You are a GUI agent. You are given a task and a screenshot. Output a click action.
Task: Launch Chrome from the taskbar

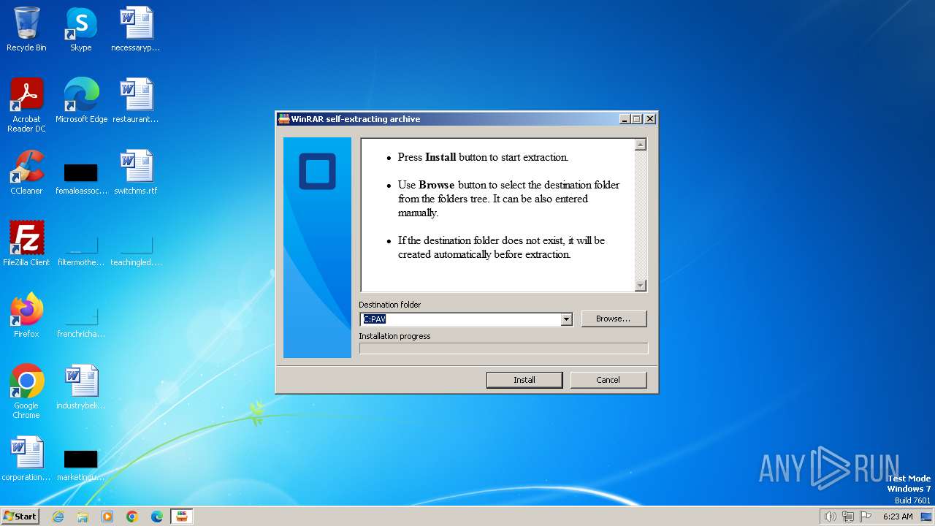click(x=132, y=517)
